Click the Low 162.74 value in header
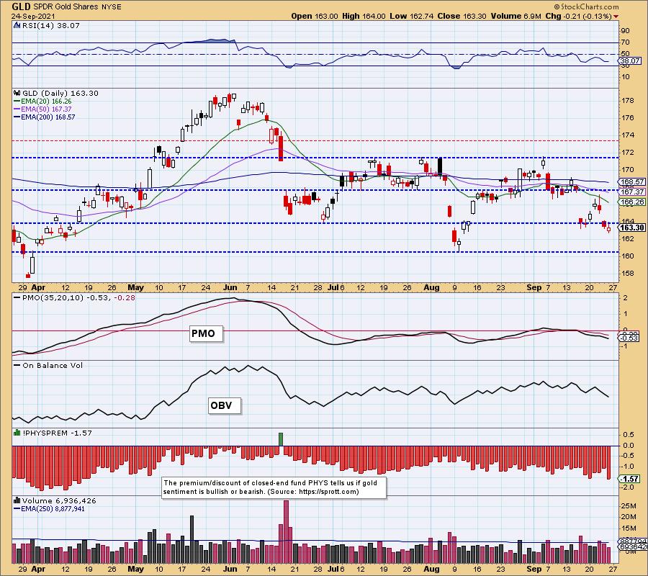This screenshot has width=648, height=576. (x=412, y=16)
